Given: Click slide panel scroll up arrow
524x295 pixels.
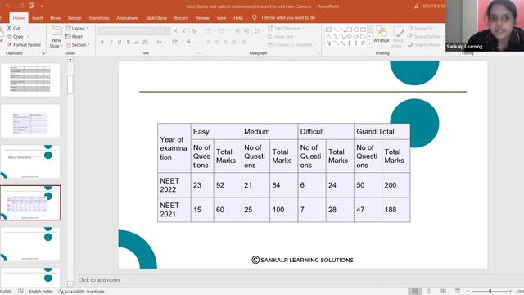Looking at the screenshot, I should [70, 60].
